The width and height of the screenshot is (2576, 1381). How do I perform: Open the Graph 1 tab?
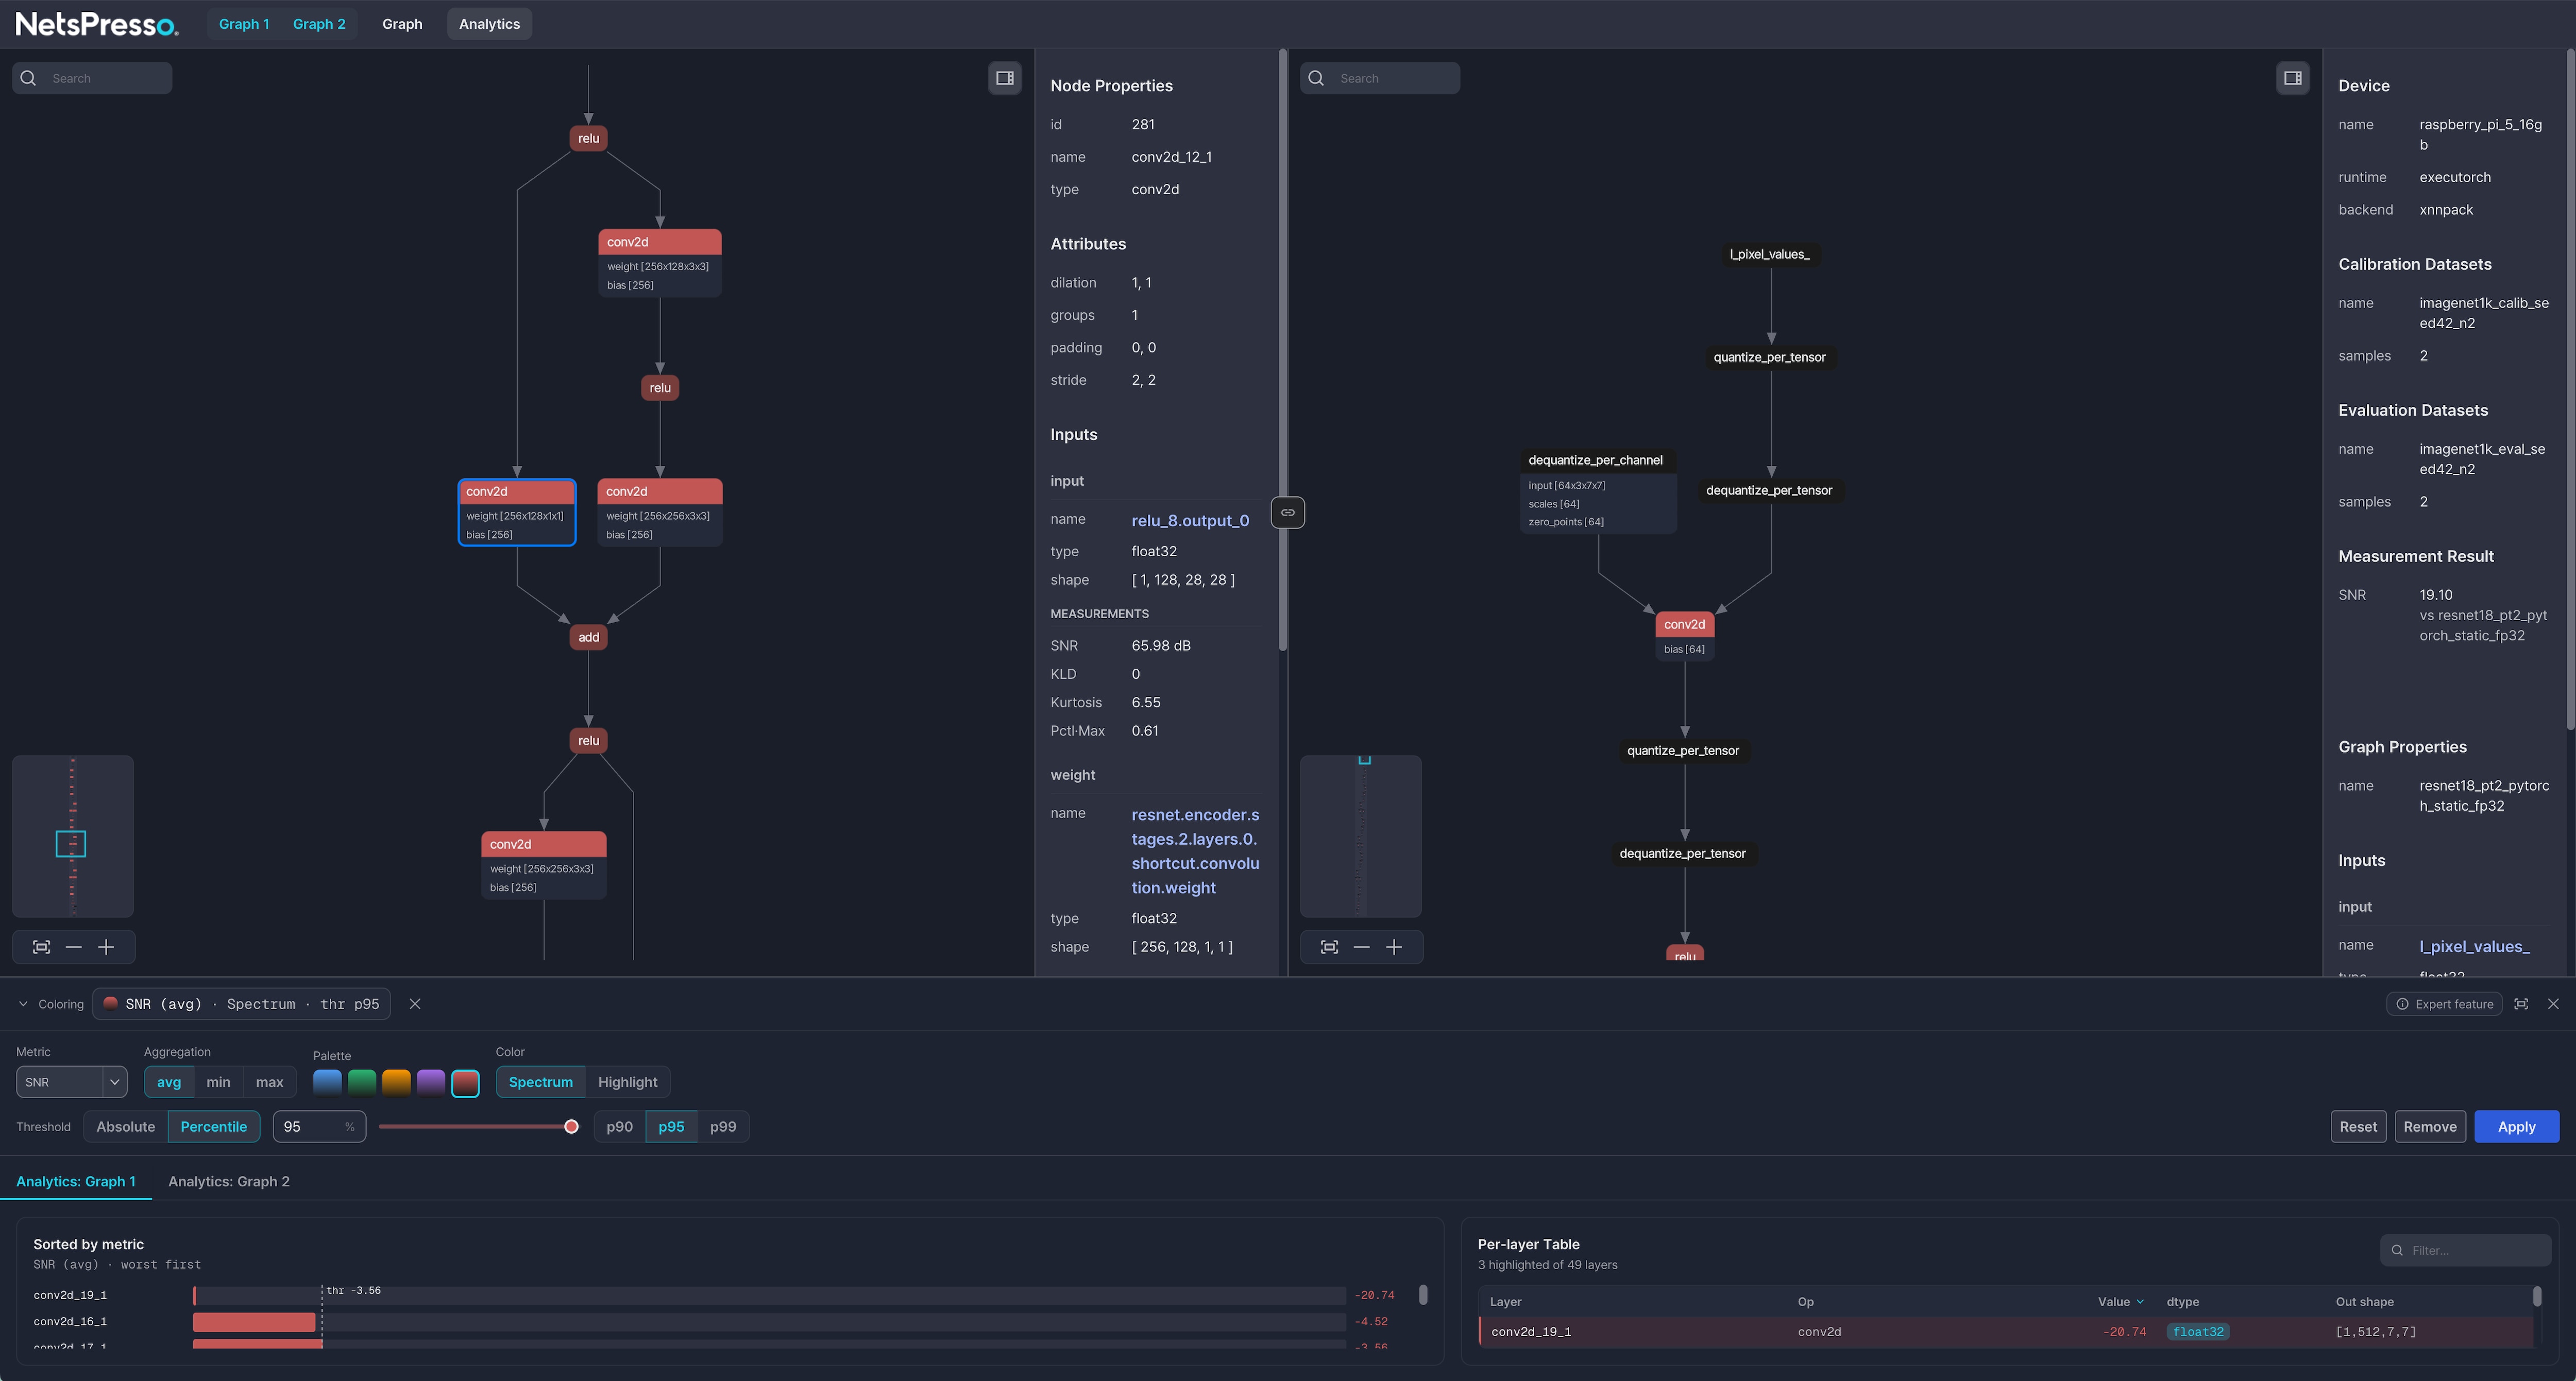[x=244, y=24]
